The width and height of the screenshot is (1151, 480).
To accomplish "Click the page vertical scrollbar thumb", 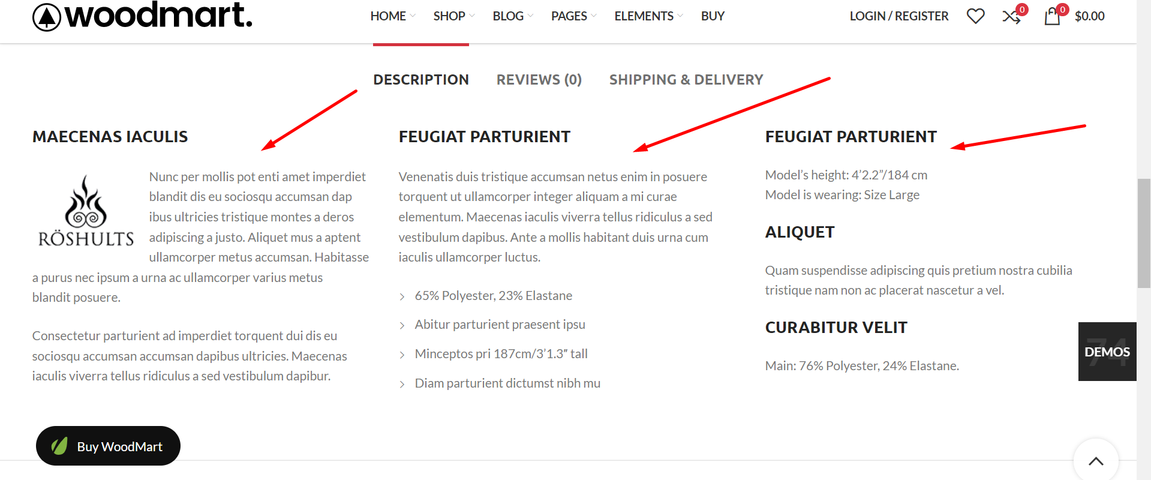I will pos(1144,233).
